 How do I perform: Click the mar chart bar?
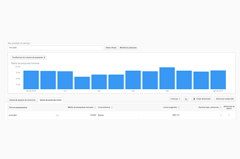coord(133,80)
